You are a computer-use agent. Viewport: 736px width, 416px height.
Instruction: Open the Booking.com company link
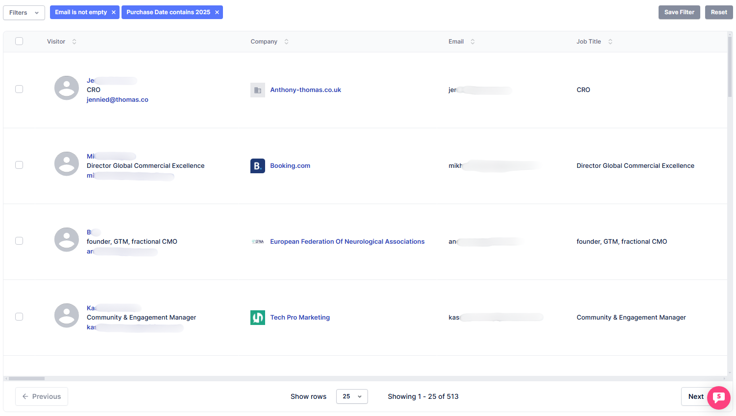coord(290,166)
